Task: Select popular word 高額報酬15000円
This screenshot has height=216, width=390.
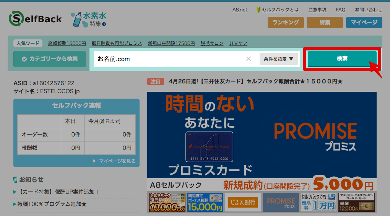Action: tap(67, 43)
